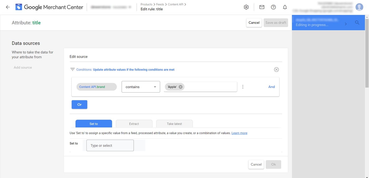
Task: Expand the 'Type or select' value field
Action: (110, 145)
